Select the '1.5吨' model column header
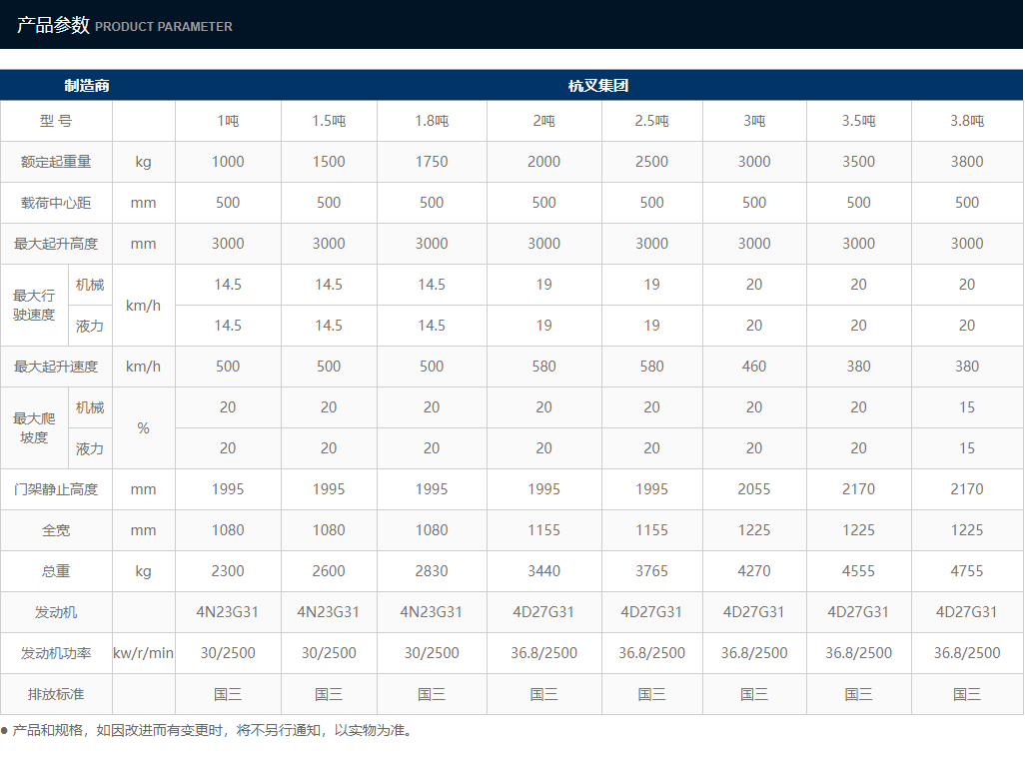1025x758 pixels. pyautogui.click(x=329, y=121)
